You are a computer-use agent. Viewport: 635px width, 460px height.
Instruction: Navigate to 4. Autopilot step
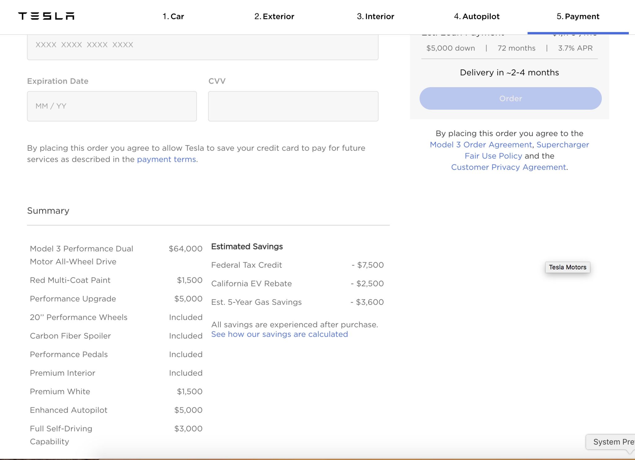477,16
